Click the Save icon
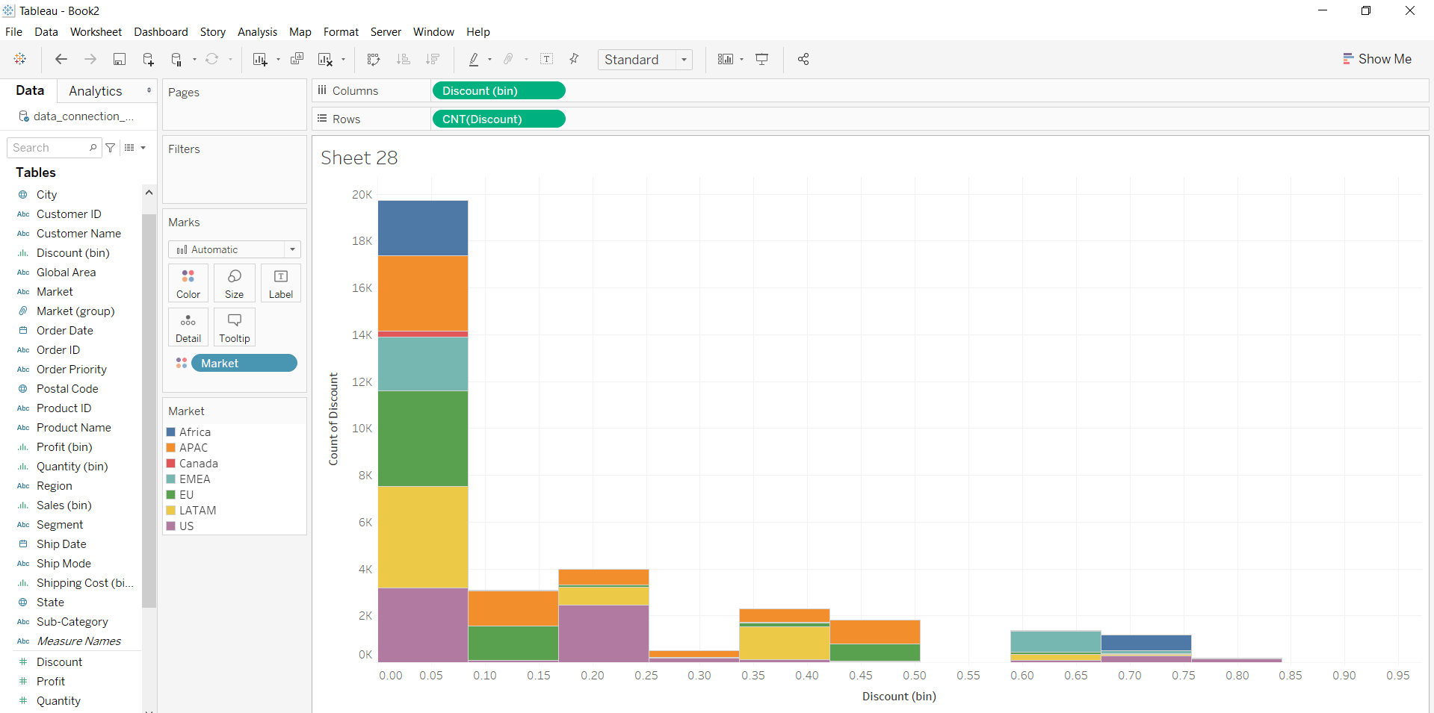This screenshot has height=713, width=1434. (x=120, y=59)
